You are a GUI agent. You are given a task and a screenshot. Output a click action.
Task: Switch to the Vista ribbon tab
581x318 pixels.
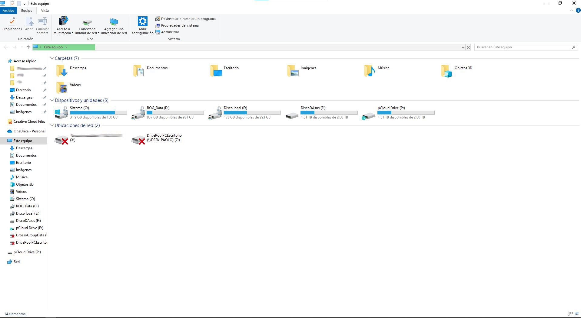(45, 11)
